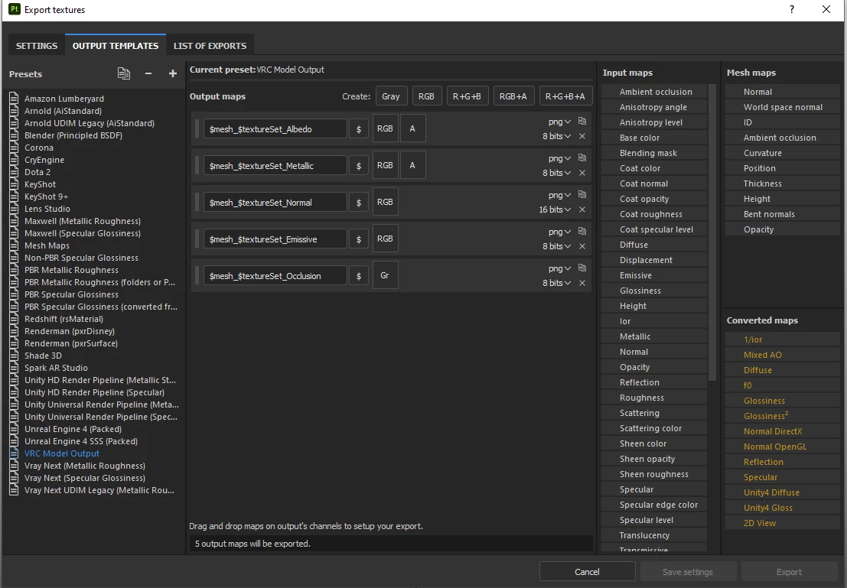Select the Albedo A alpha channel slot
Screen dimensions: 847x588
click(x=412, y=128)
